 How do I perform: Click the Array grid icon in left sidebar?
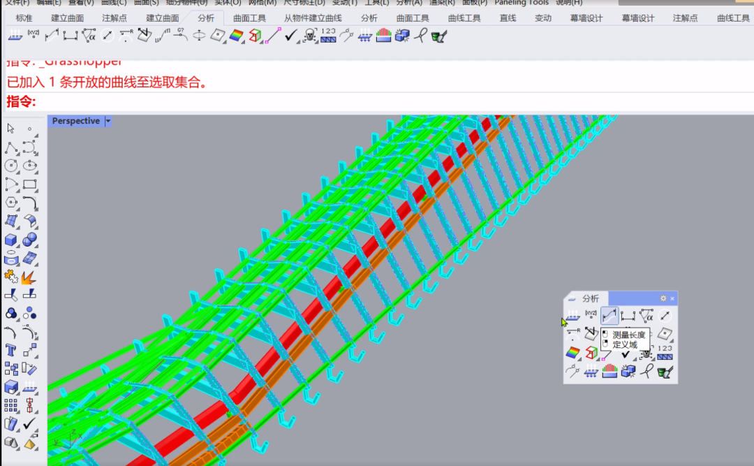(x=10, y=406)
